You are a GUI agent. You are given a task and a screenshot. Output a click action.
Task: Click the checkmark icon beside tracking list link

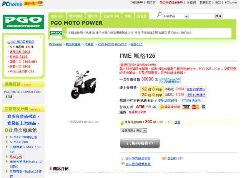123,159
